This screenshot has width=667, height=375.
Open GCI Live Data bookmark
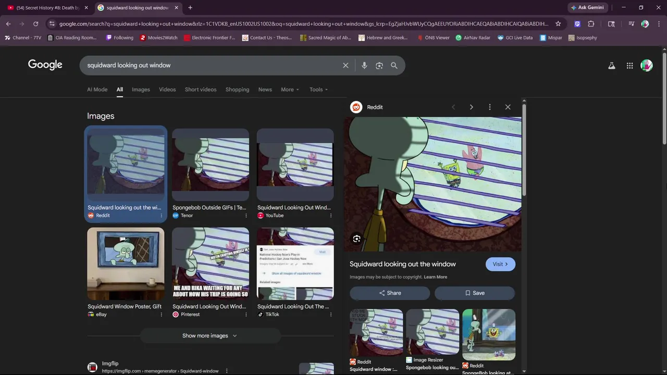click(515, 38)
